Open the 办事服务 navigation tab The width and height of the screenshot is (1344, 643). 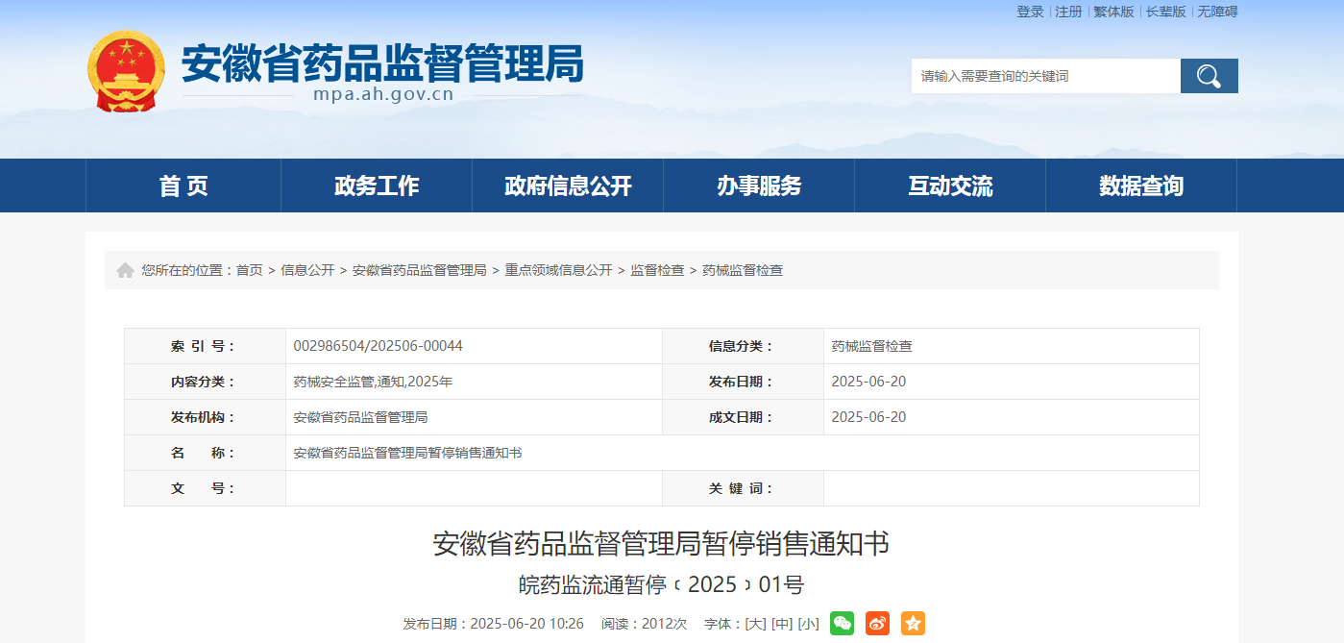coord(759,185)
